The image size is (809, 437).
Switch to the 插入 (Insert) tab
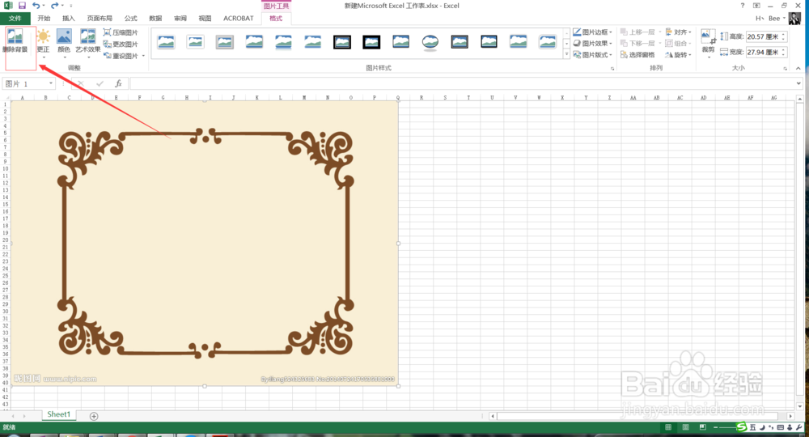[68, 18]
